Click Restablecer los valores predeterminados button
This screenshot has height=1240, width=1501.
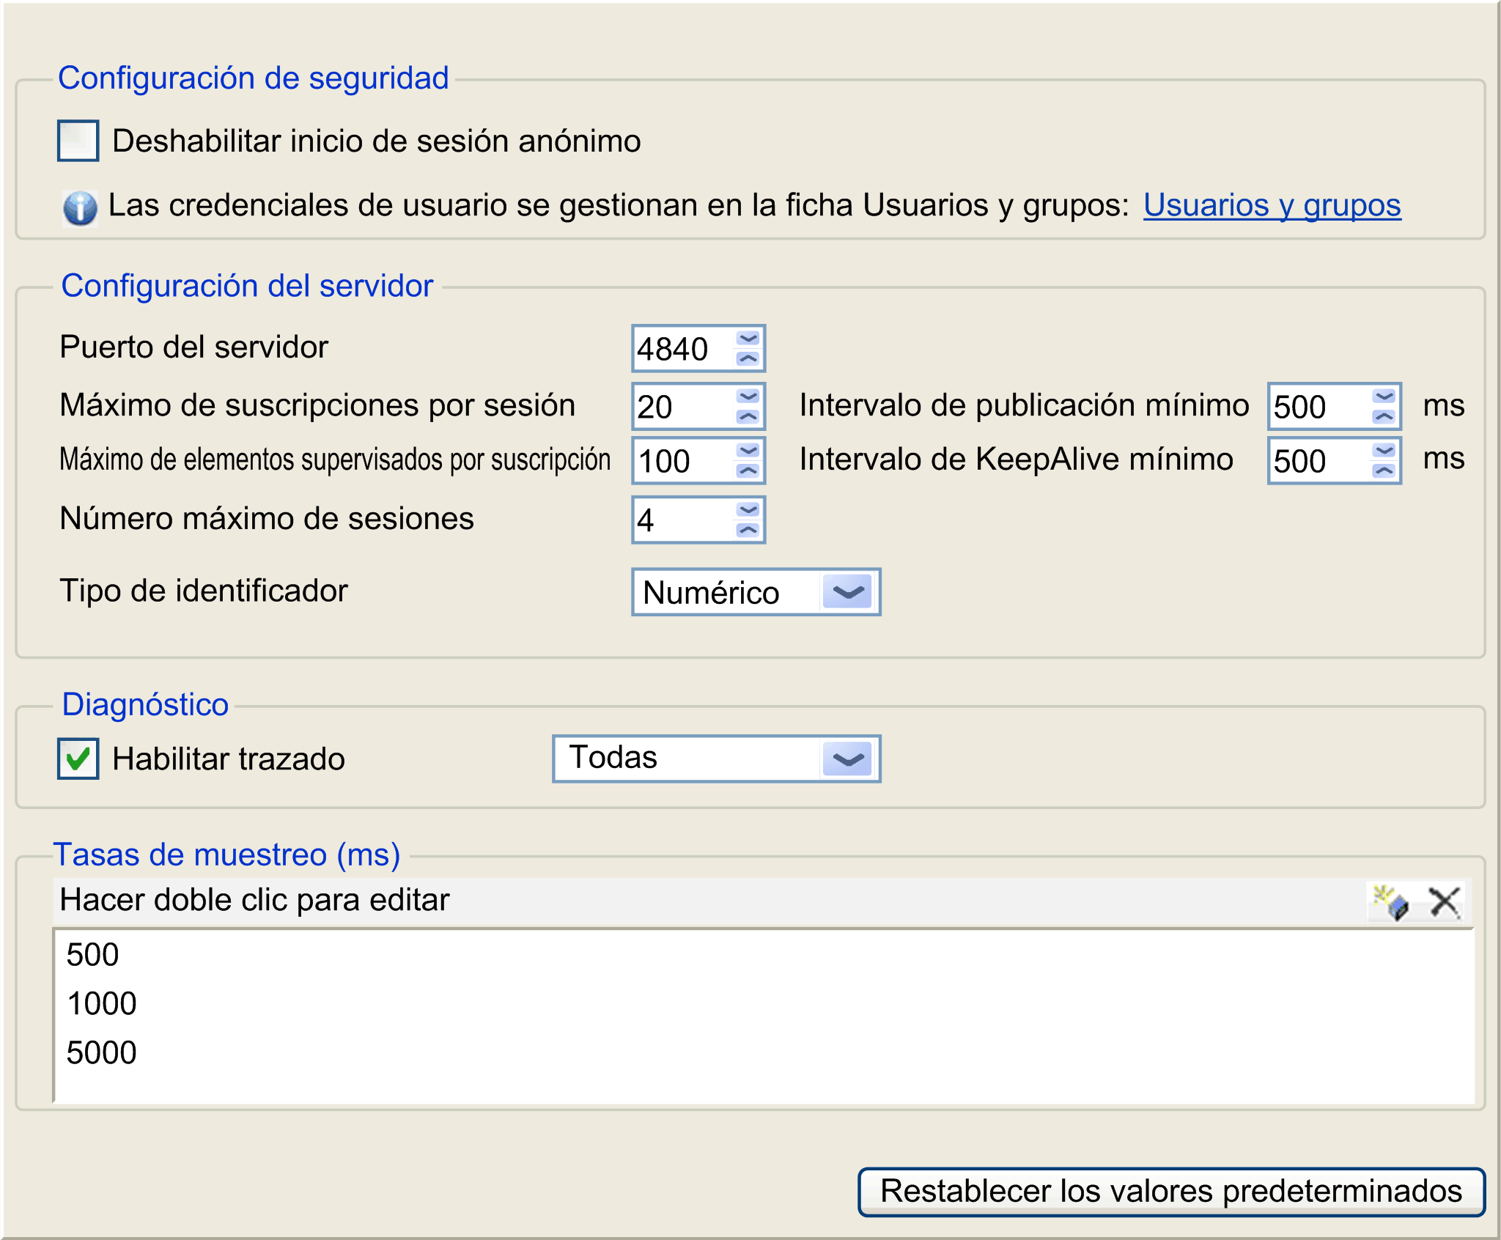(x=1171, y=1192)
